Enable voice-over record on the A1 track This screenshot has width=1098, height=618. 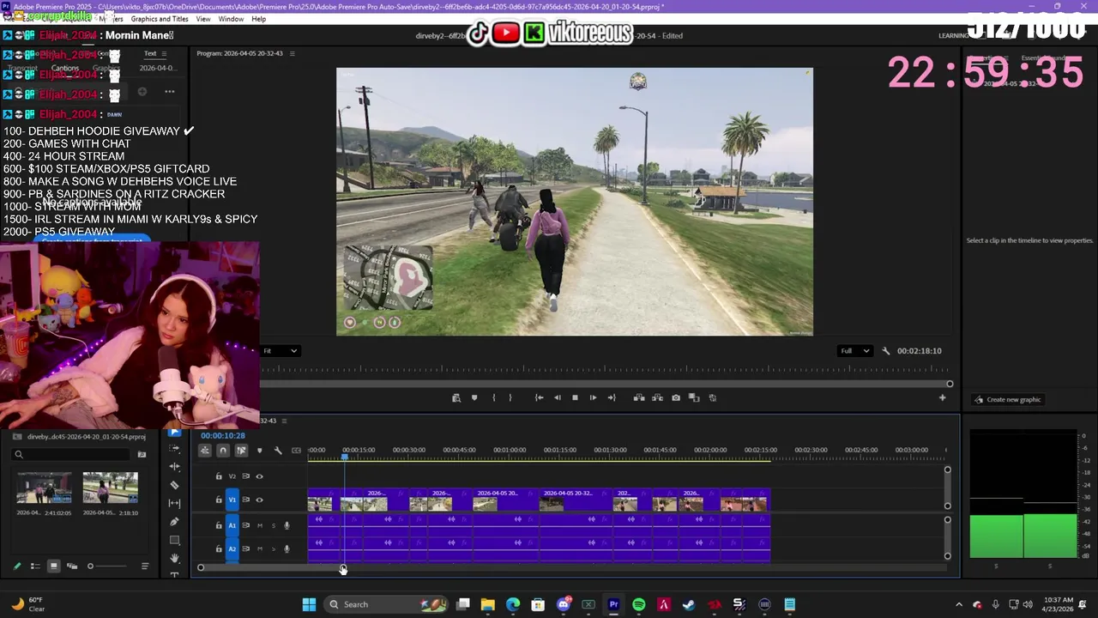click(287, 525)
